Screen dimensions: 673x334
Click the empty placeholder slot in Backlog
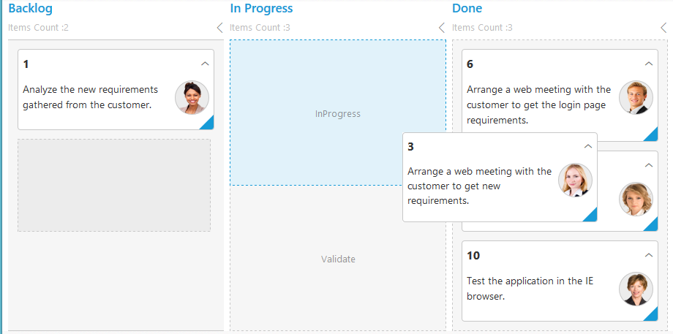[x=114, y=185]
